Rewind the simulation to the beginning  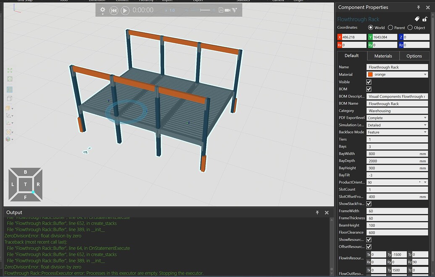113,10
